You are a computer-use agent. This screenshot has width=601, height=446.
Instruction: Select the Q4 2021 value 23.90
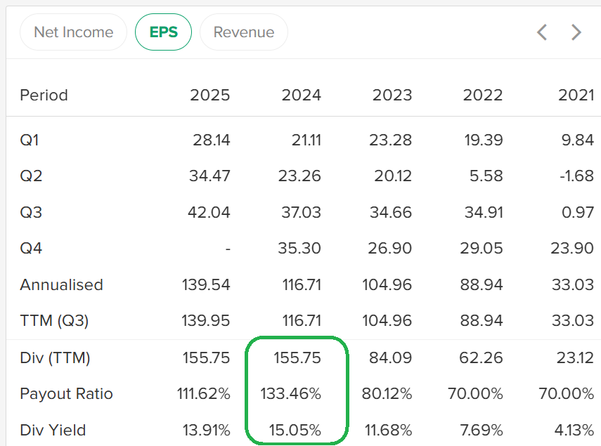[573, 248]
